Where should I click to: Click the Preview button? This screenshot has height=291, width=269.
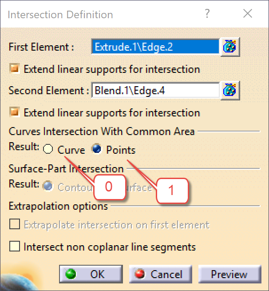click(x=230, y=274)
